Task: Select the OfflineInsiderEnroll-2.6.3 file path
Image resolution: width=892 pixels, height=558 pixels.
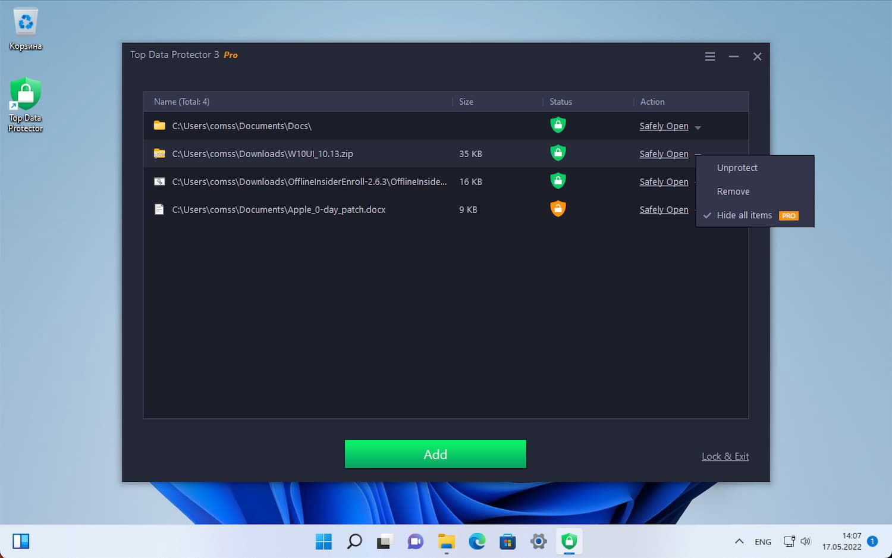Action: pos(309,182)
